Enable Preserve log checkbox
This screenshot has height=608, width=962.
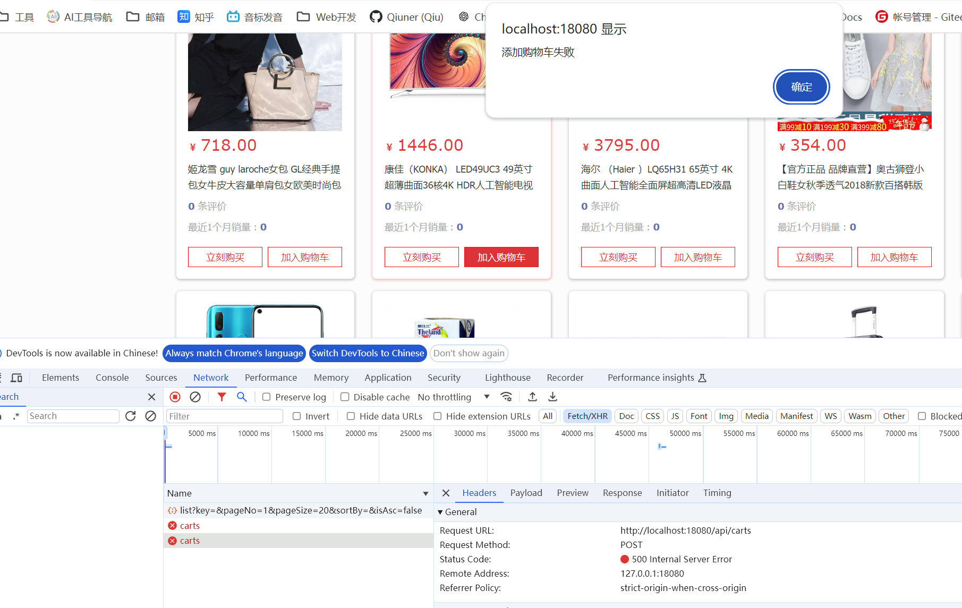coord(267,397)
